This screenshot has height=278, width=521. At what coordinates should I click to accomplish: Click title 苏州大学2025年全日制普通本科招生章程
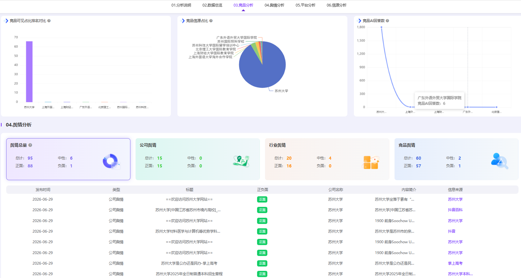(x=189, y=274)
